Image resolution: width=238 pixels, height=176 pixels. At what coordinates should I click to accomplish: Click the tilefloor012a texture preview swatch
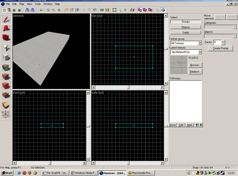(179, 65)
